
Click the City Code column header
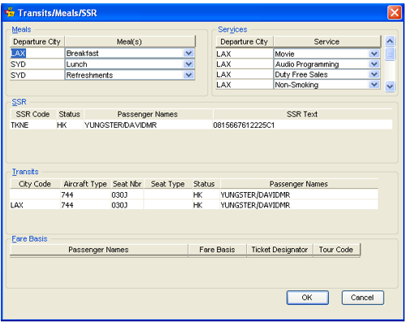(35, 184)
